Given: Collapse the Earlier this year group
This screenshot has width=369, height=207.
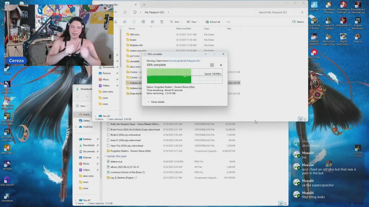Looking at the screenshot, I should [106, 156].
